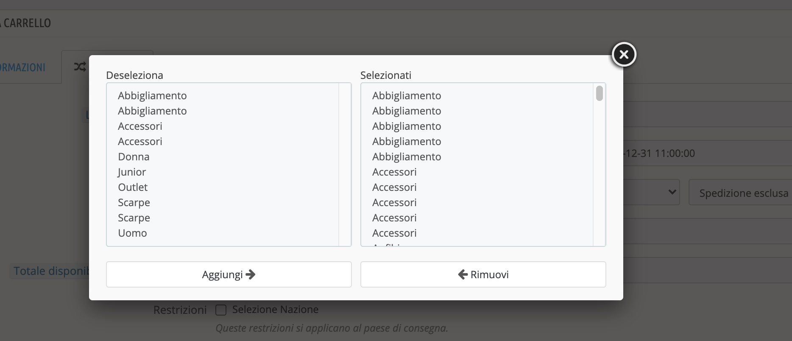
Task: Select second Scarpe in Deseleziona list
Action: pyautogui.click(x=134, y=218)
